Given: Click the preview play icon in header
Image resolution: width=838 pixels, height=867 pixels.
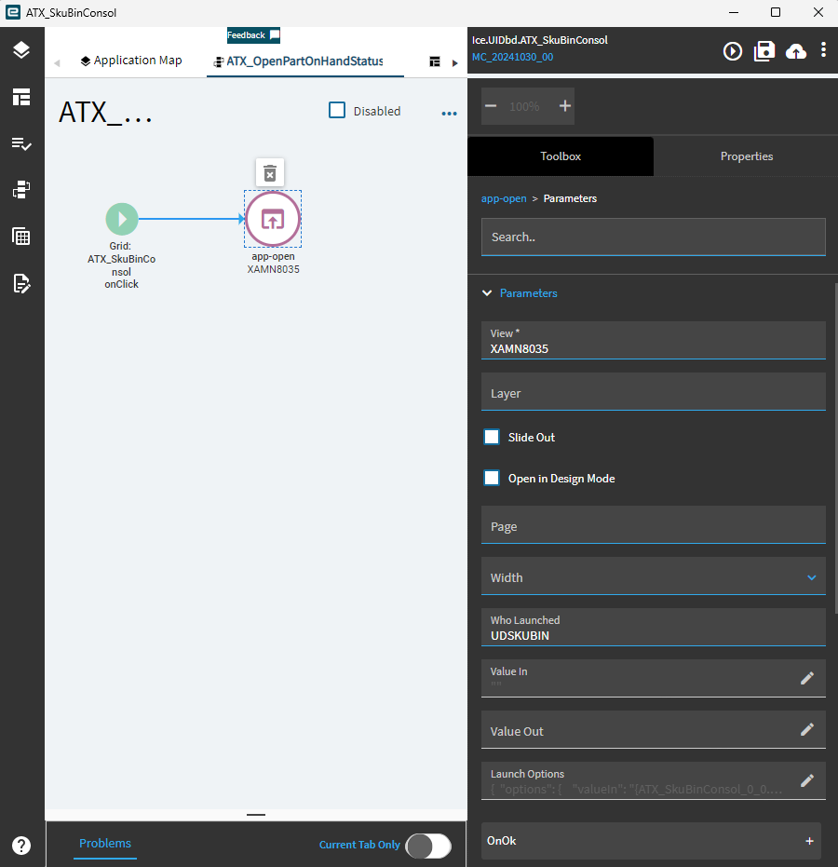Looking at the screenshot, I should (x=733, y=51).
